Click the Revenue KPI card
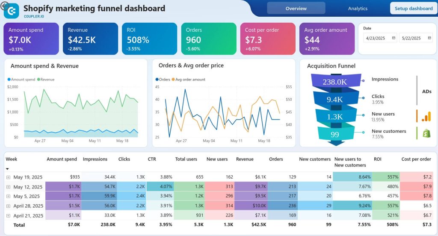Viewport: 438px width, 236px height. click(91, 39)
